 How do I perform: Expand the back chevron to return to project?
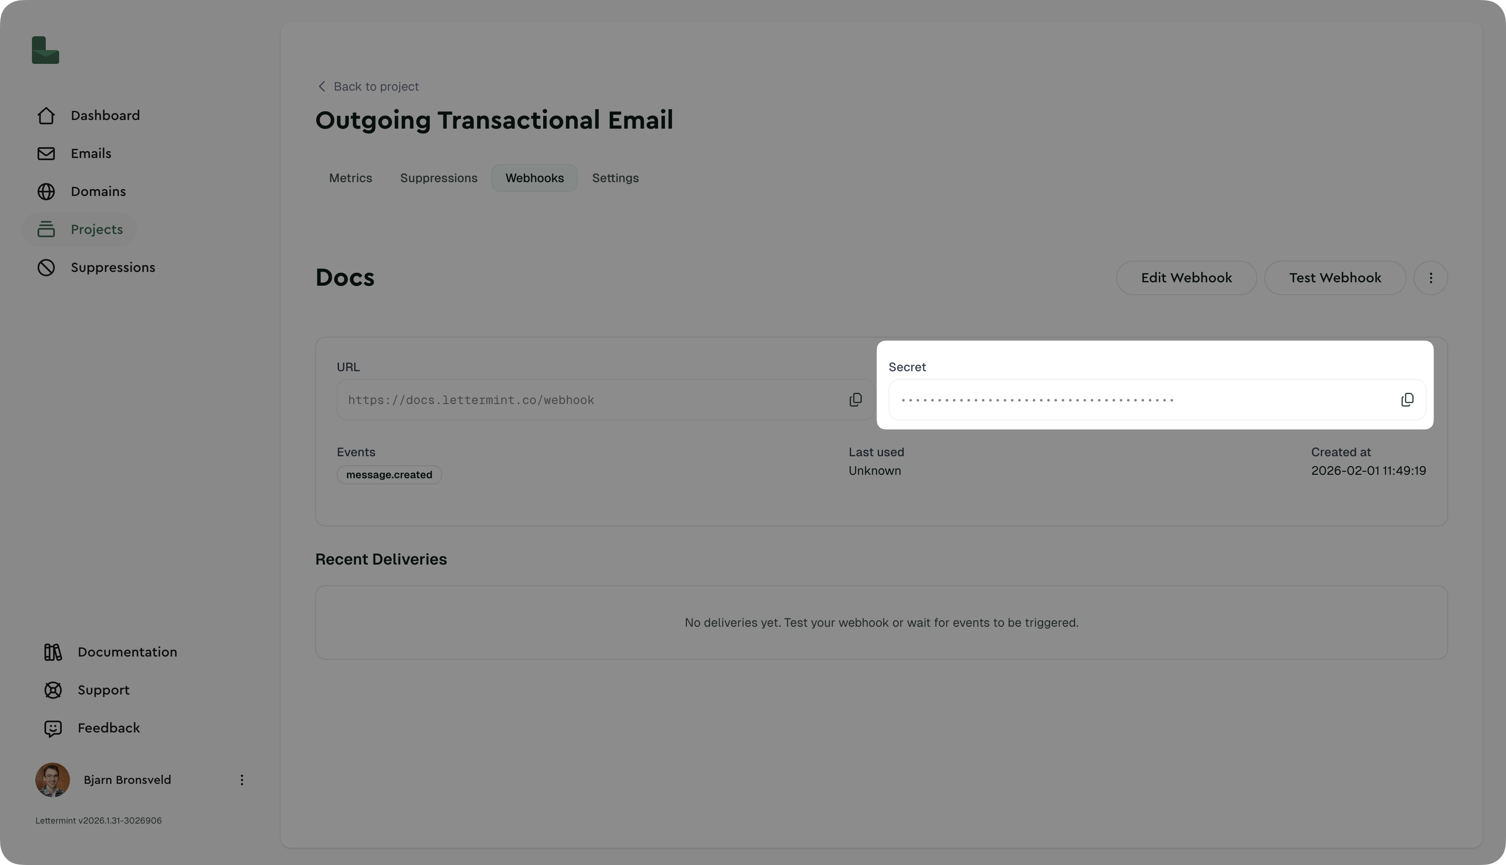(321, 86)
